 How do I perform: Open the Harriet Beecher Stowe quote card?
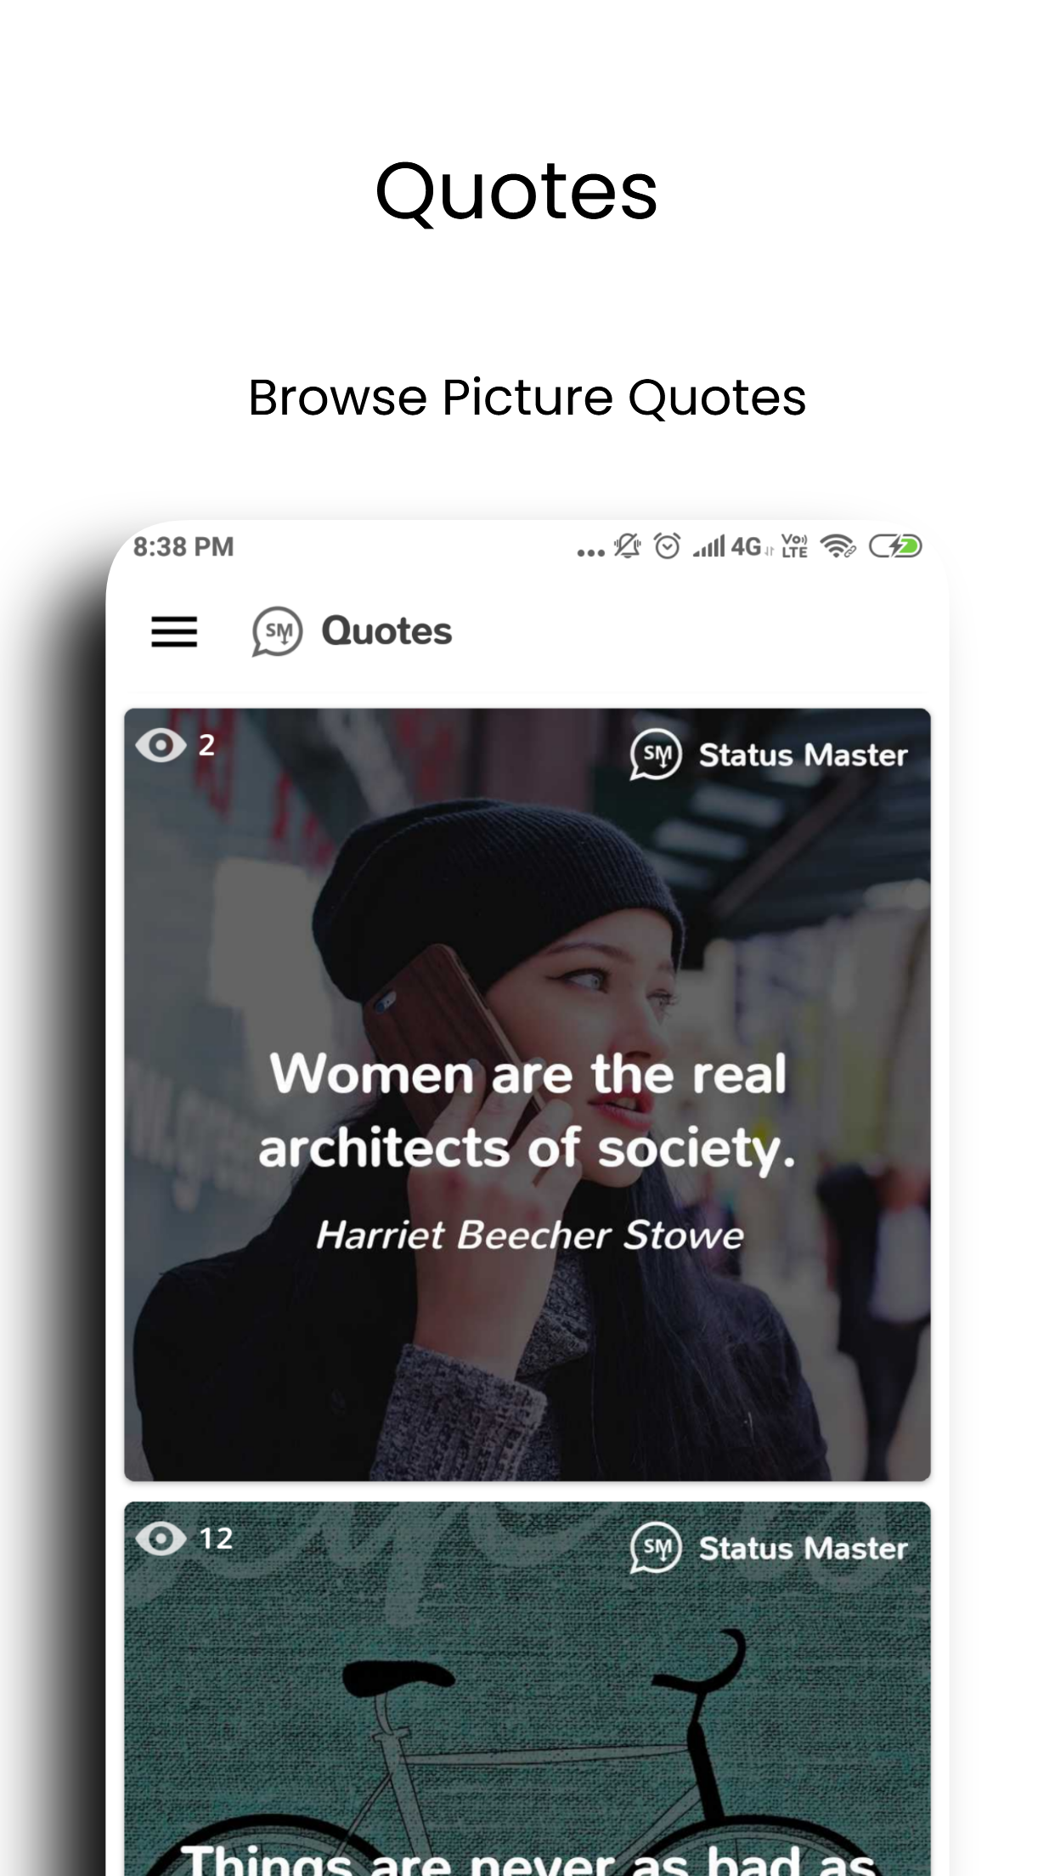pos(527,1094)
